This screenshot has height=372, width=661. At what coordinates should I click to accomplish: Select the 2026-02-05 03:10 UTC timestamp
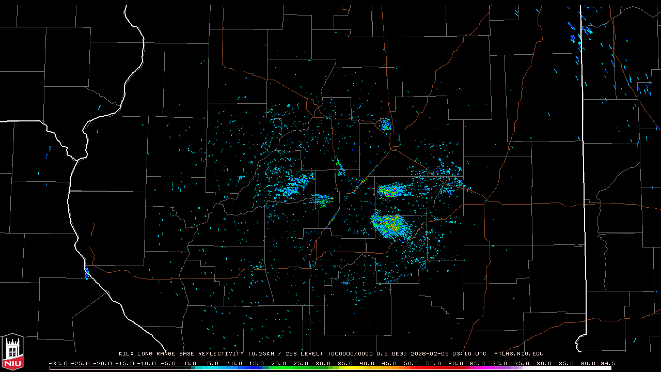tap(448, 354)
